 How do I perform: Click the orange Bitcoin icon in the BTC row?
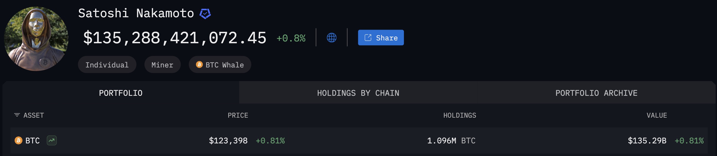coord(18,141)
